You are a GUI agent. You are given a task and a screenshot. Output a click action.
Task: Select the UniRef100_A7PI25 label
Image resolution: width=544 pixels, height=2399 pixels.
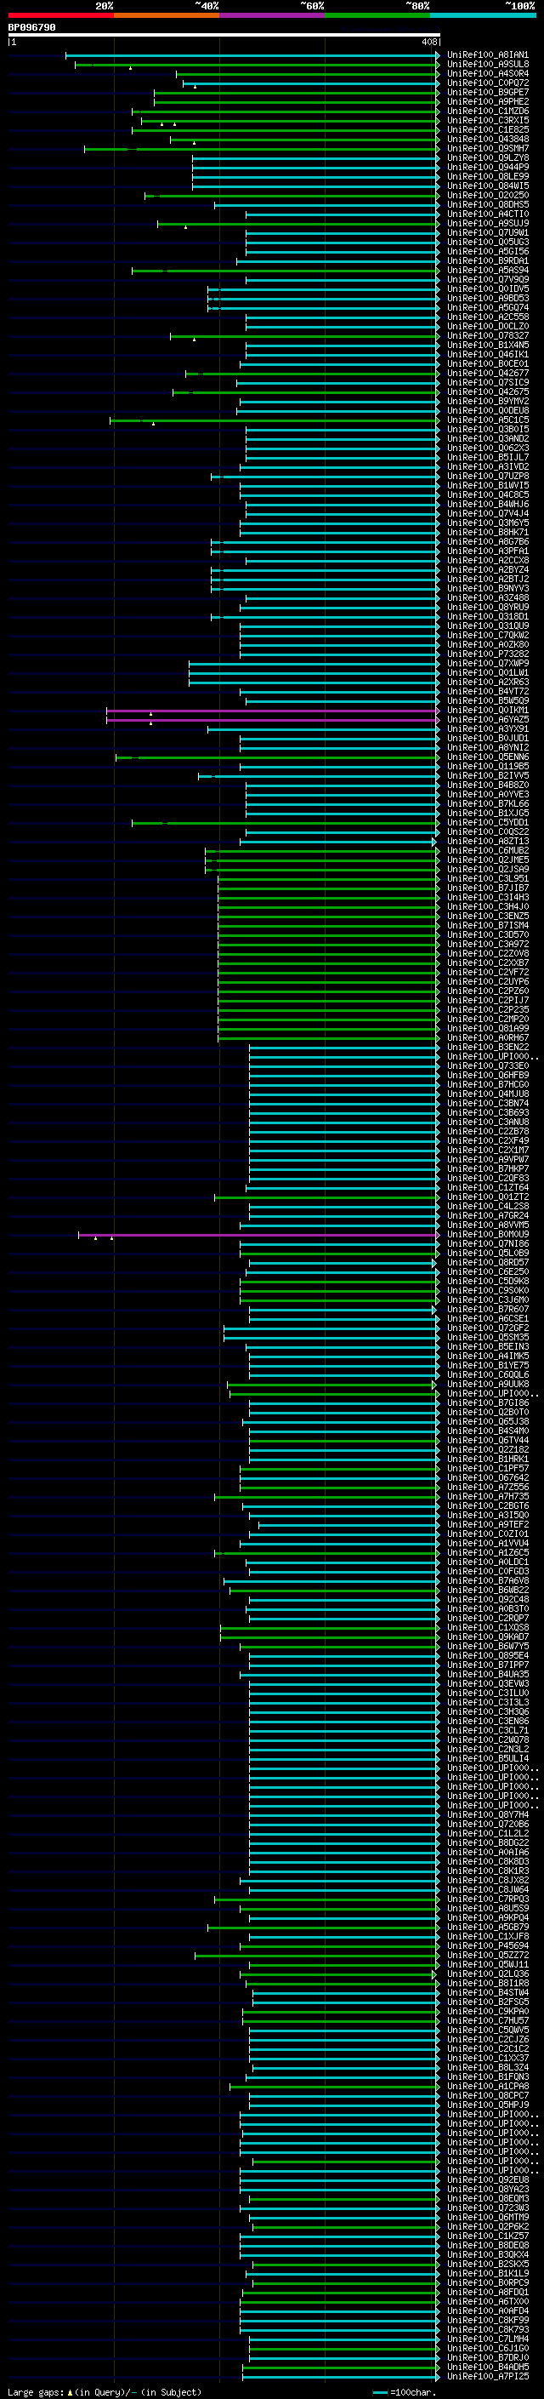tap(488, 2377)
